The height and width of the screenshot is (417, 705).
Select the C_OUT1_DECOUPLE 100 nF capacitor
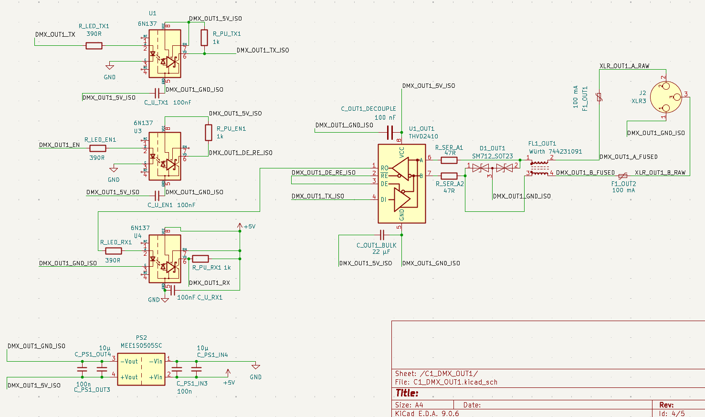(389, 132)
